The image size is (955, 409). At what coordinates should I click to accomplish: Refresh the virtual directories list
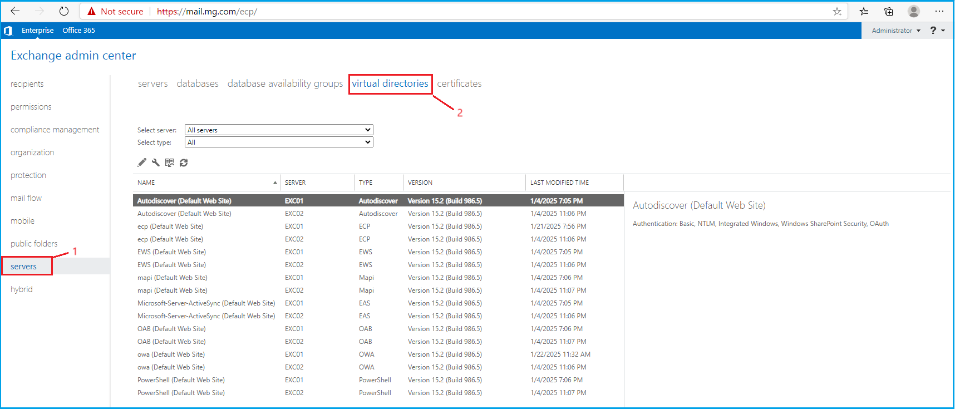pyautogui.click(x=184, y=162)
